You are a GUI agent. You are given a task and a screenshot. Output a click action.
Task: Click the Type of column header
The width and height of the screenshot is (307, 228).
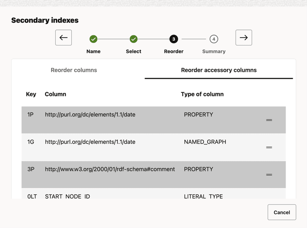[x=202, y=94]
